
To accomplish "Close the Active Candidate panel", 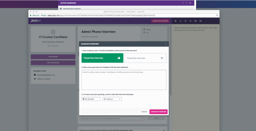I will click(x=190, y=3).
